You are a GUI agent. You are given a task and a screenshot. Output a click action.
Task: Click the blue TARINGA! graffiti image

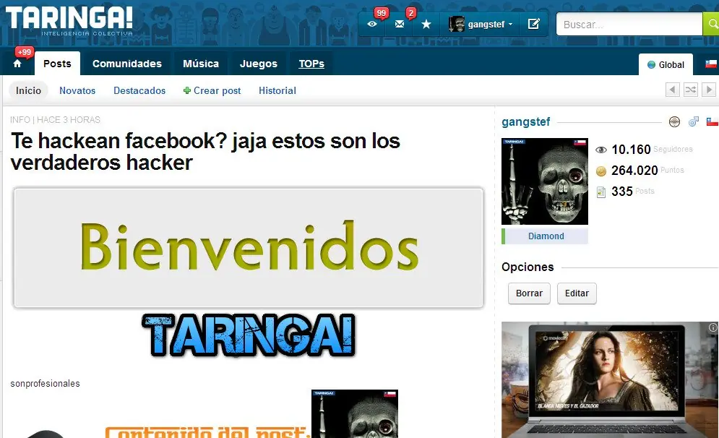(x=249, y=335)
